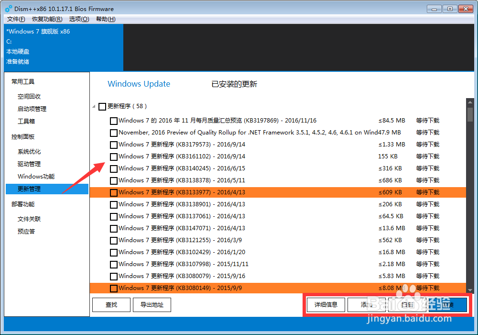Select the row text for KB3161102 update
This screenshot has width=478, height=335.
pos(182,156)
